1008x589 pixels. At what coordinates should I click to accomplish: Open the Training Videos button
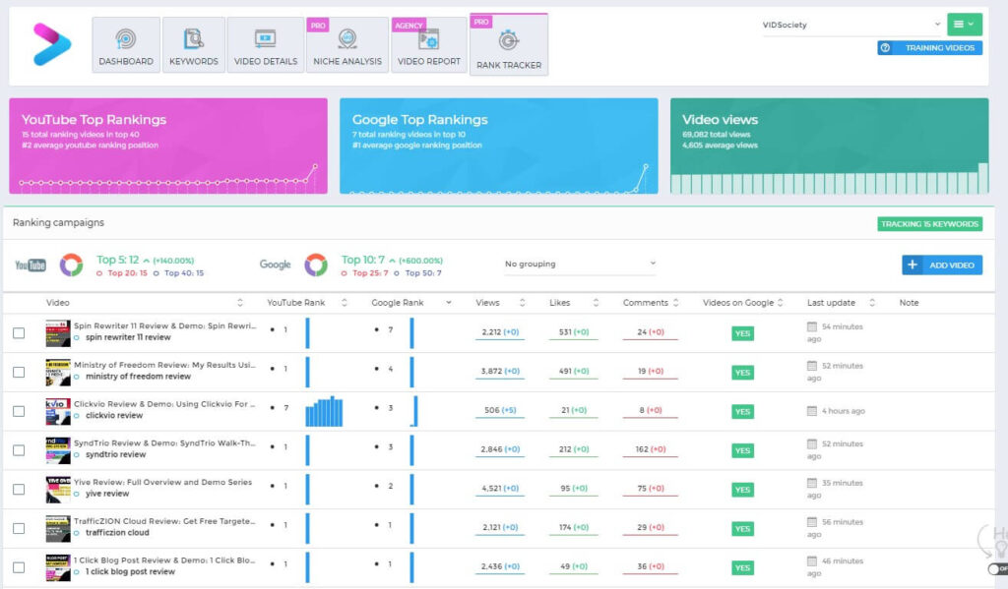(929, 47)
